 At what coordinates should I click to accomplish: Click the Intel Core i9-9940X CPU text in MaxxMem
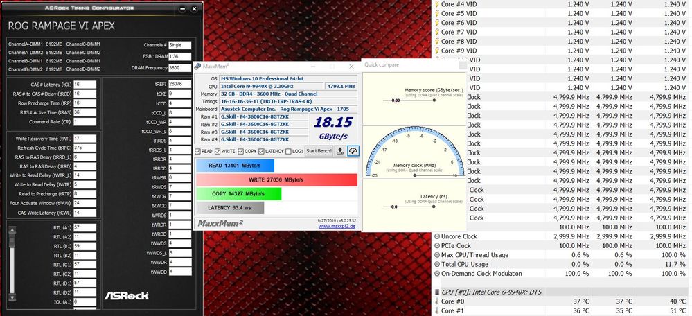(x=257, y=86)
